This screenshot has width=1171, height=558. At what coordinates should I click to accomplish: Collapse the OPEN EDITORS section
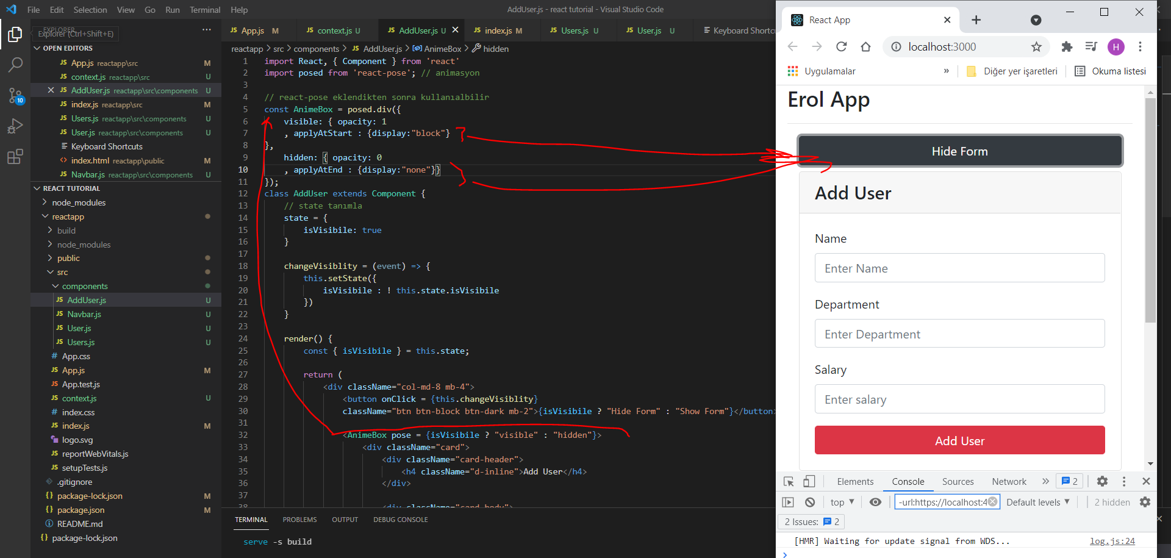67,48
